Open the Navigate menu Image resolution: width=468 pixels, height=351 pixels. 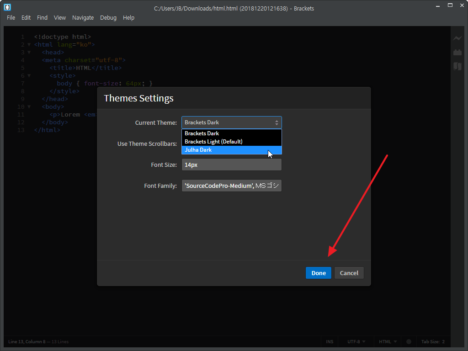(x=83, y=18)
